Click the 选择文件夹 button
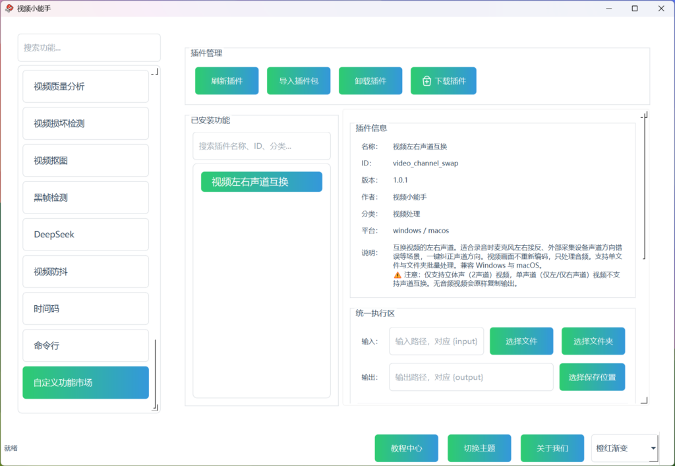Image resolution: width=675 pixels, height=466 pixels. tap(593, 341)
